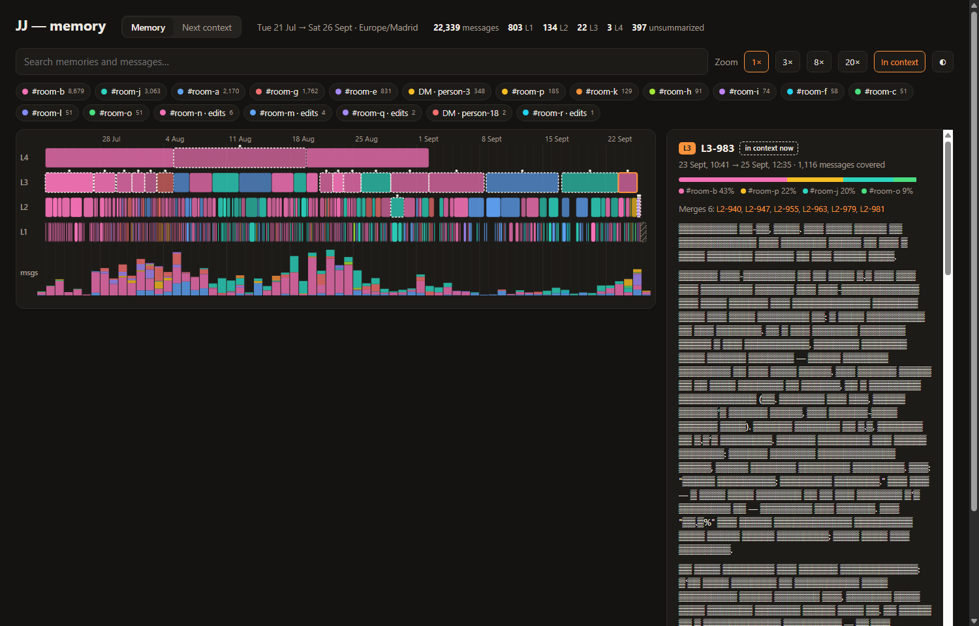
Task: Click the detail panel scroll-up arrow
Action: (x=948, y=135)
